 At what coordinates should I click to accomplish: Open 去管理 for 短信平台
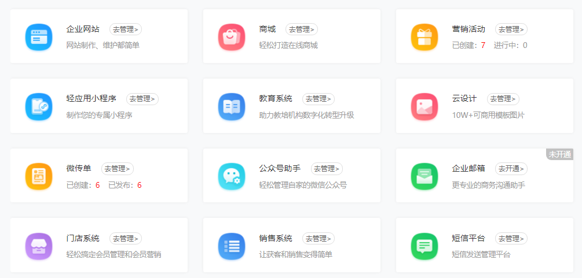click(511, 238)
